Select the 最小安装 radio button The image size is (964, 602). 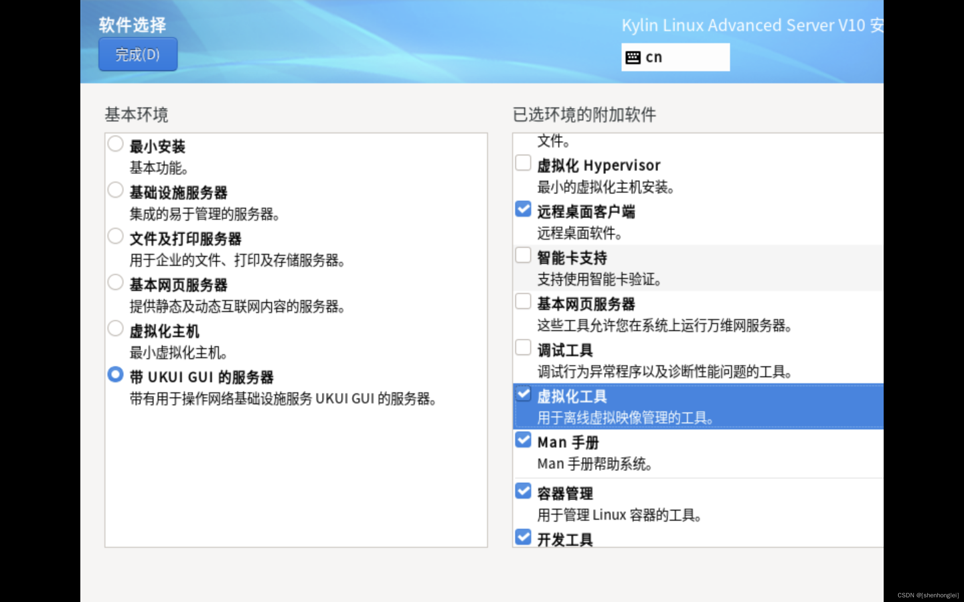[x=115, y=144]
